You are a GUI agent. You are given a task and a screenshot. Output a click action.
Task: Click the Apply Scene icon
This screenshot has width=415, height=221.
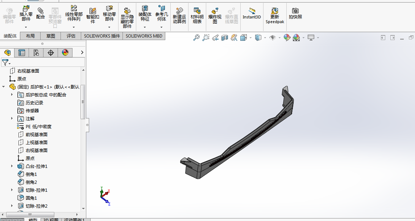click(x=296, y=38)
